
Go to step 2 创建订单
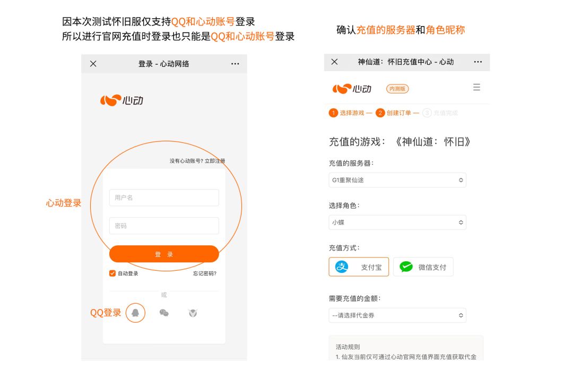394,113
